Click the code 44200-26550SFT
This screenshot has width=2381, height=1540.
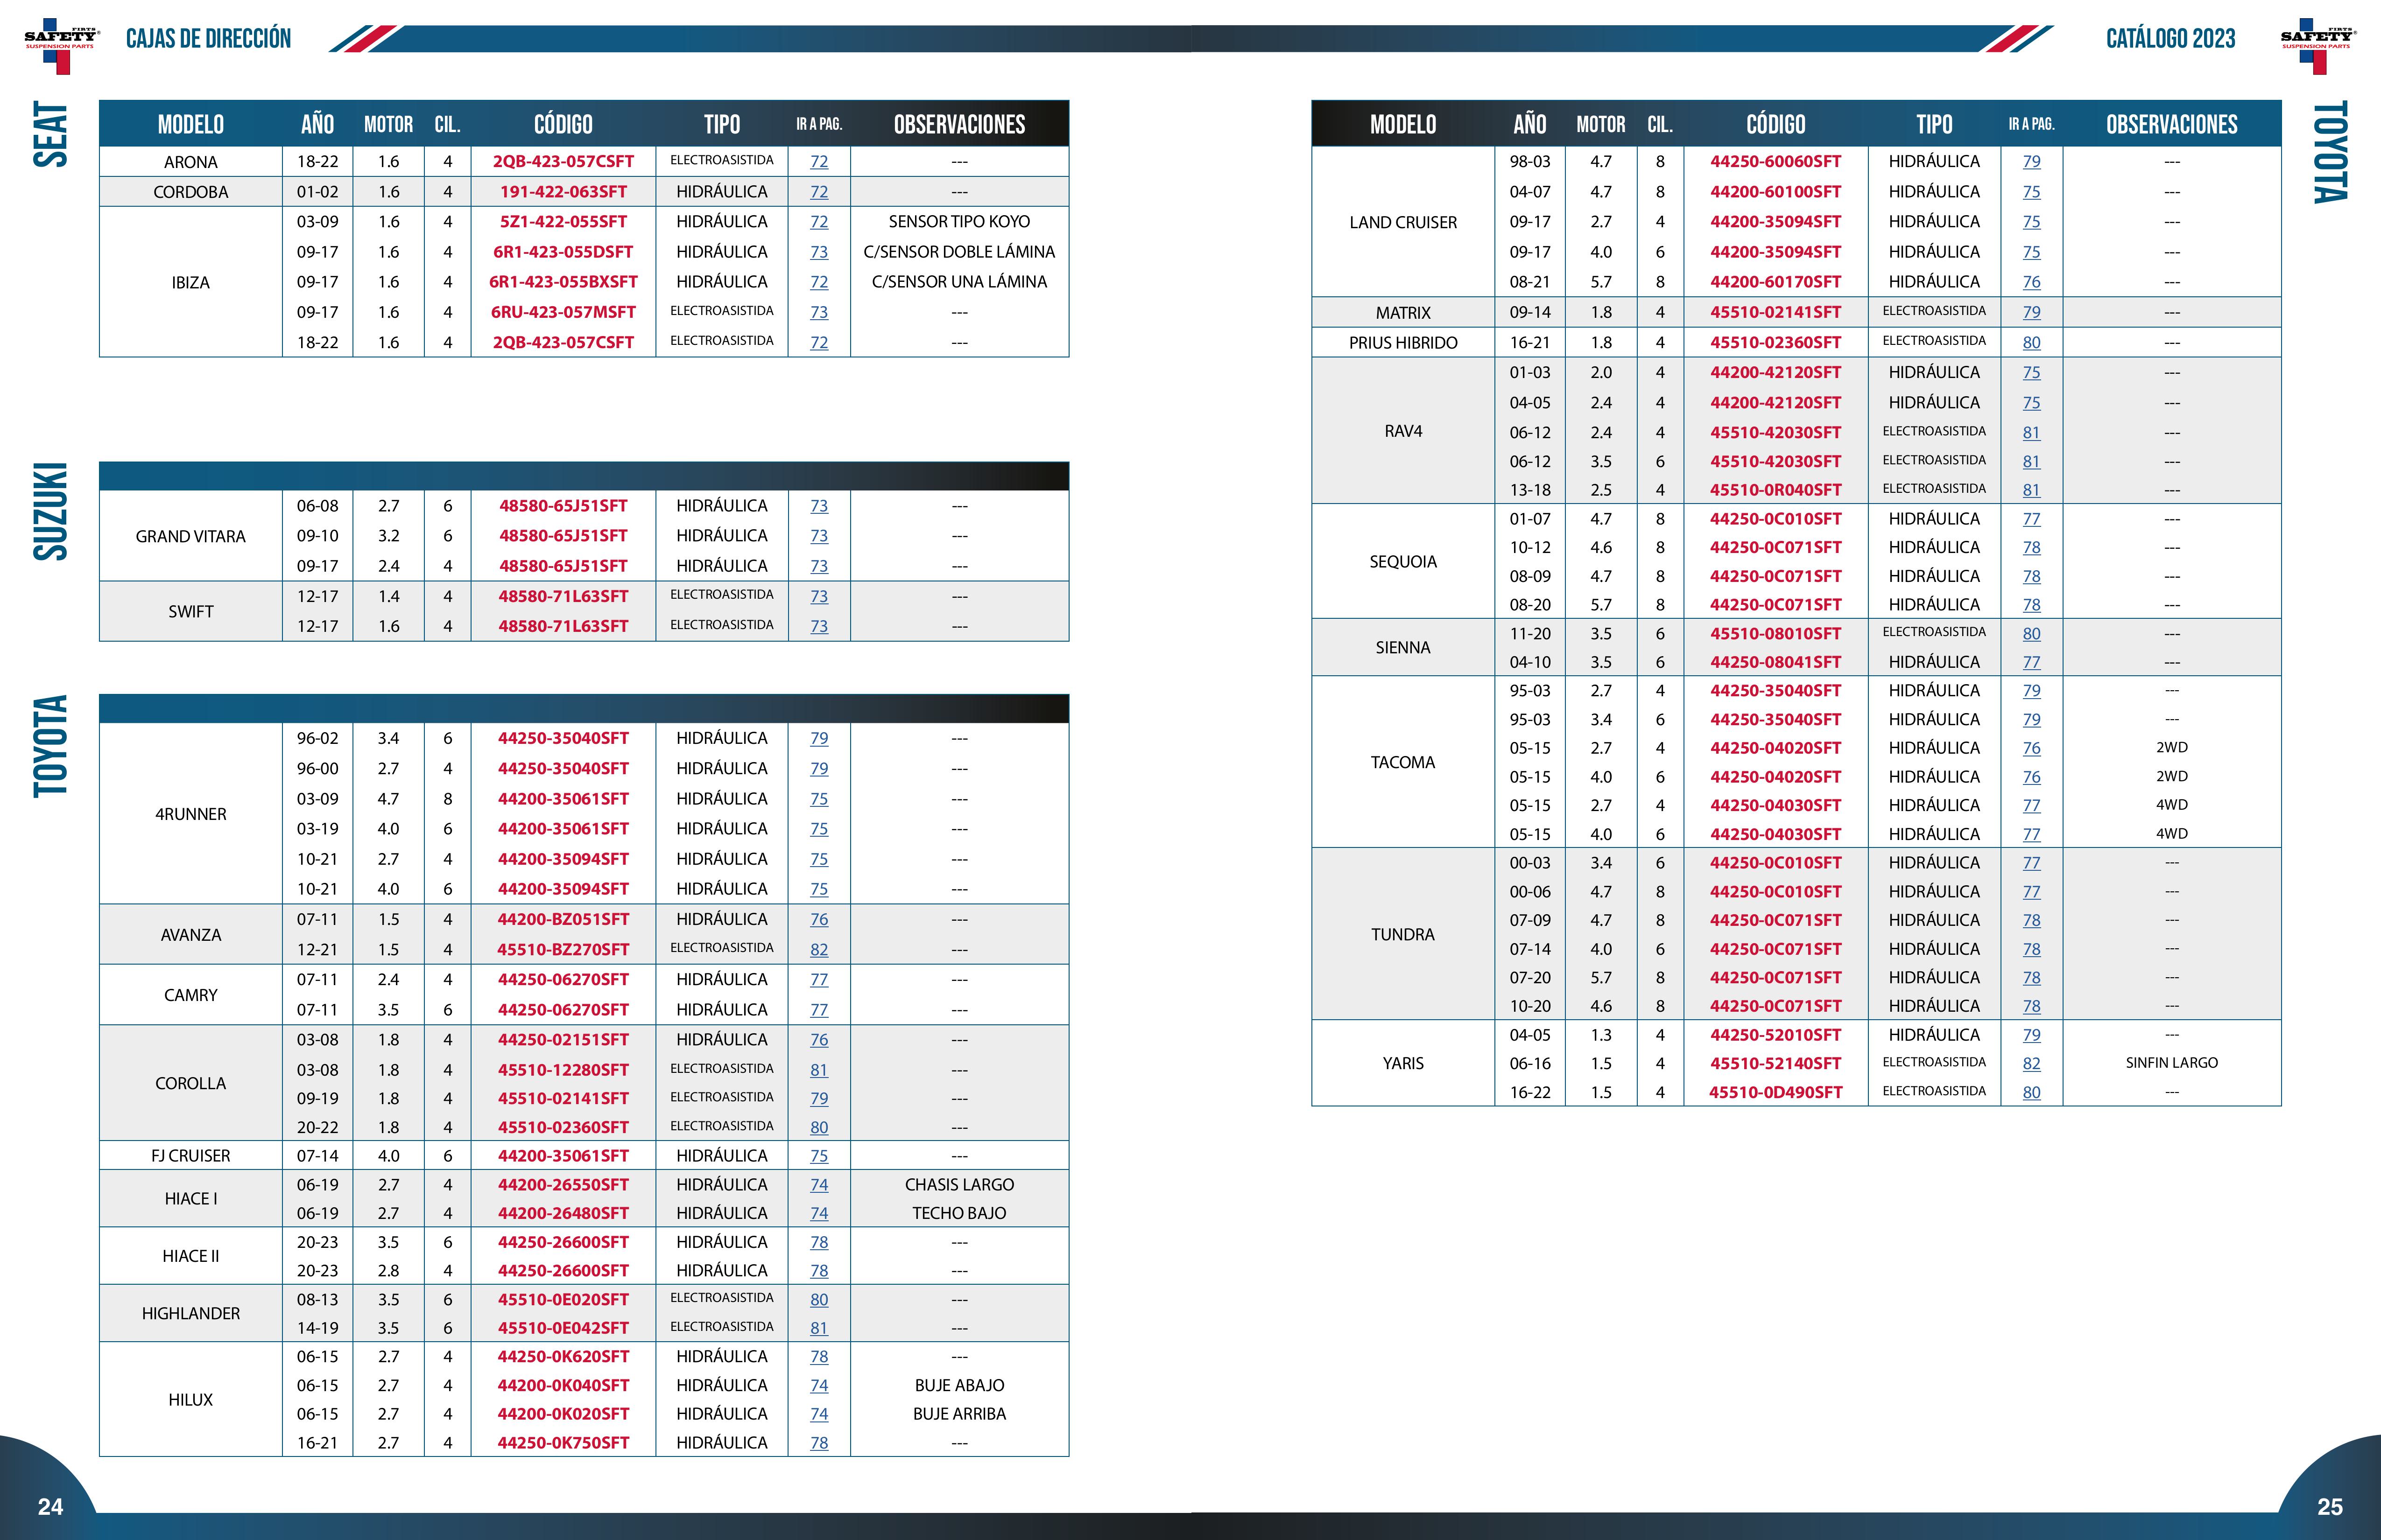coord(563,1184)
